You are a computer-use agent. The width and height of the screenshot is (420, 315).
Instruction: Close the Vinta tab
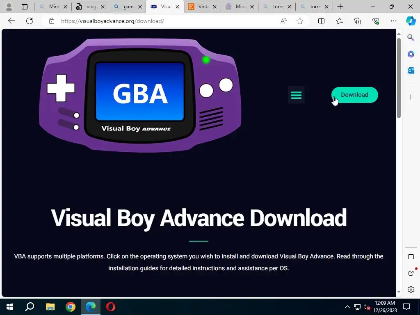coord(215,7)
